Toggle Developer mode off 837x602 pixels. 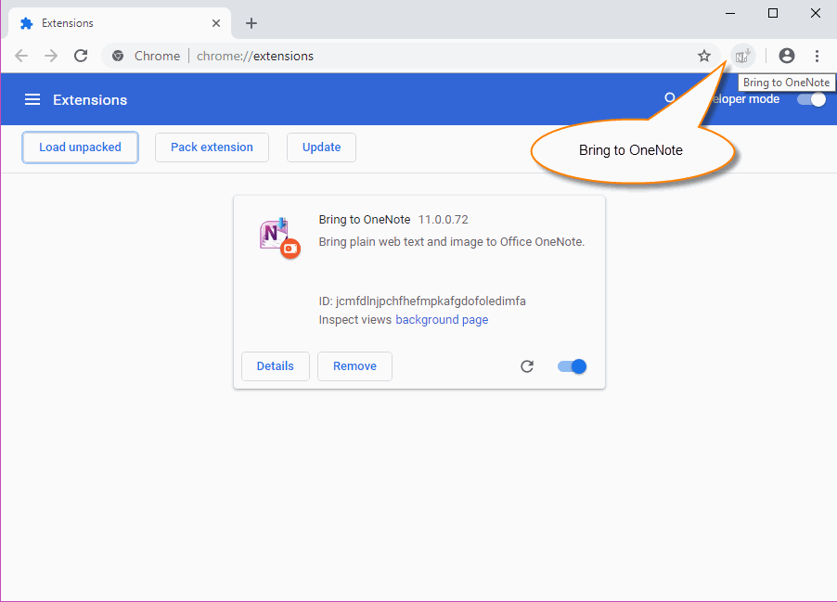tap(811, 99)
